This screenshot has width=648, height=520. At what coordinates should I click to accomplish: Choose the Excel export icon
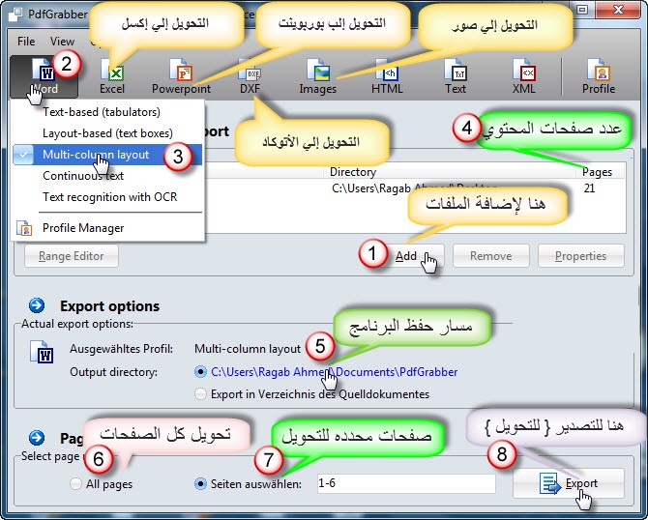(112, 76)
